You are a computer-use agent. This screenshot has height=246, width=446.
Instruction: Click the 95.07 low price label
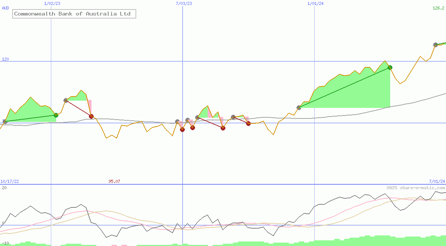tap(114, 182)
